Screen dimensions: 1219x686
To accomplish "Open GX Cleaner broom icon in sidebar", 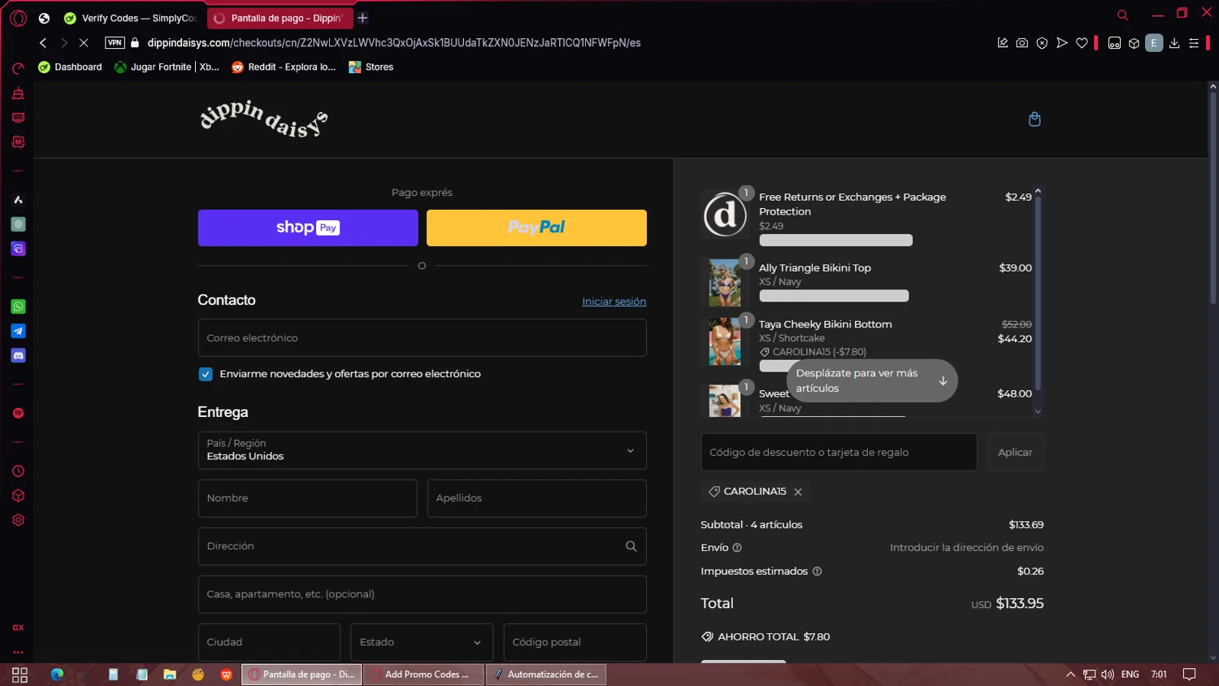I will coord(18,93).
